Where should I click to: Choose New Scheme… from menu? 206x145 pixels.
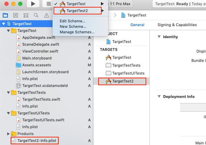tap(73, 26)
